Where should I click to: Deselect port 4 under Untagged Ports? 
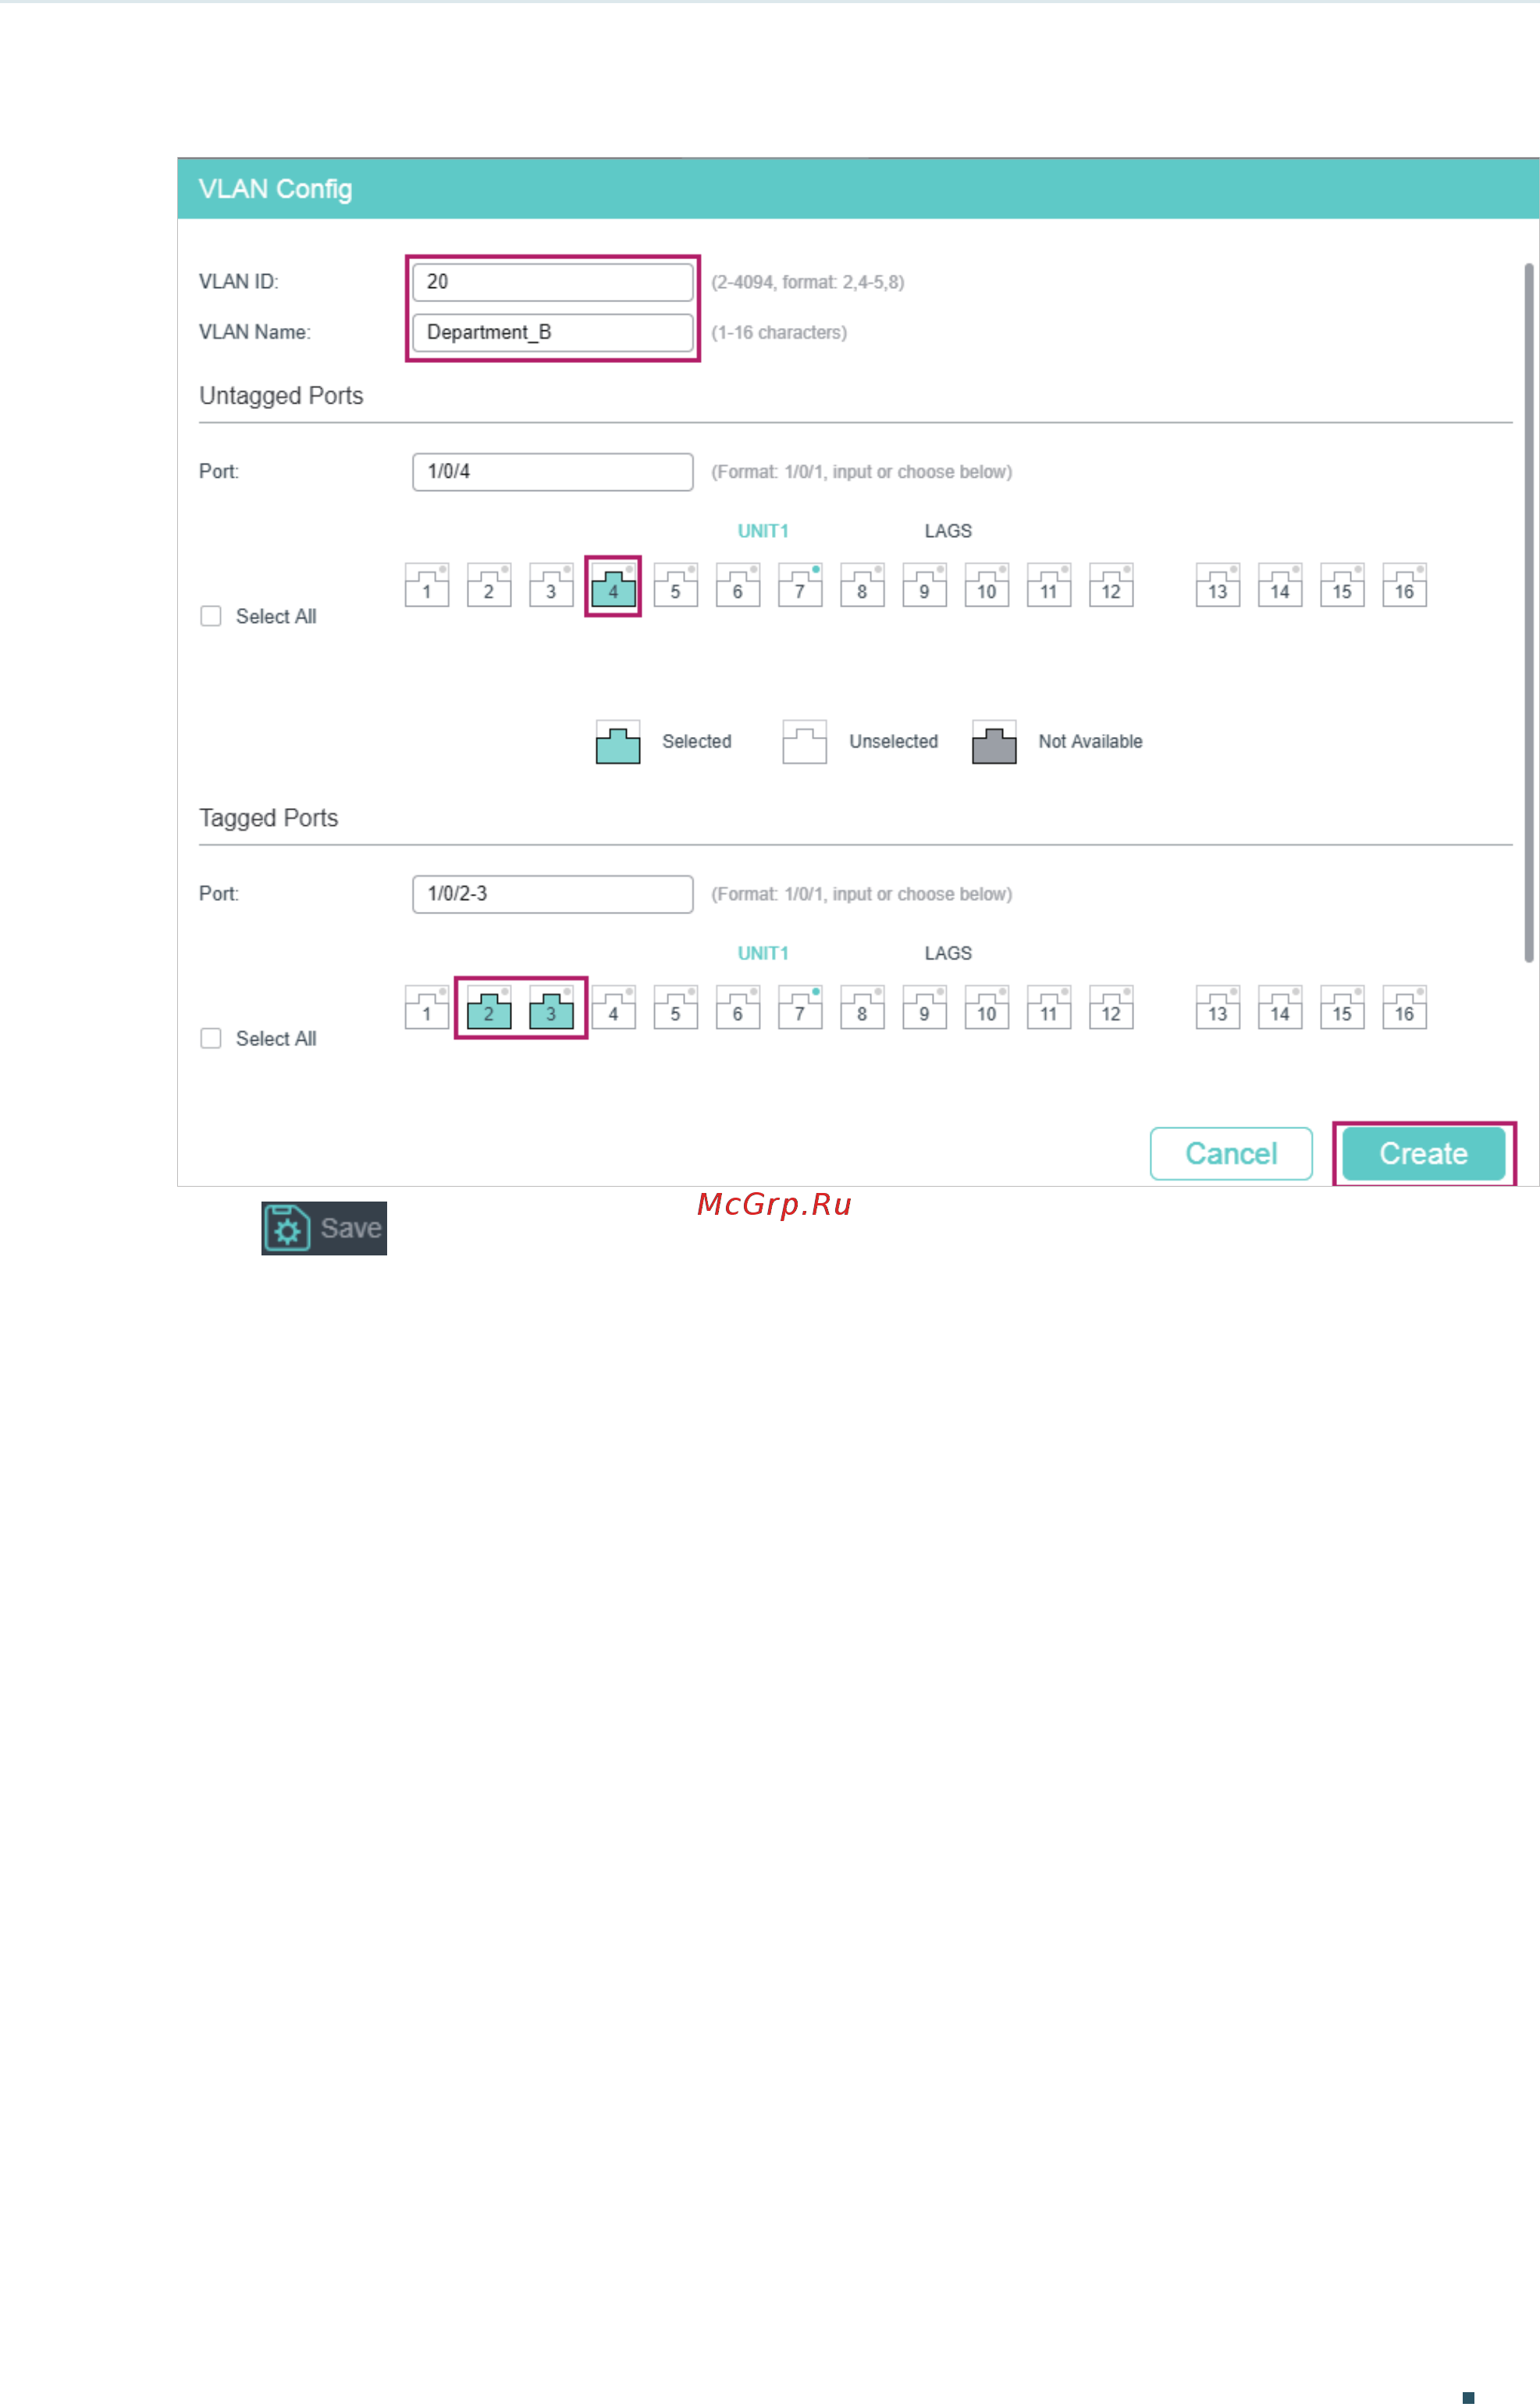point(613,585)
